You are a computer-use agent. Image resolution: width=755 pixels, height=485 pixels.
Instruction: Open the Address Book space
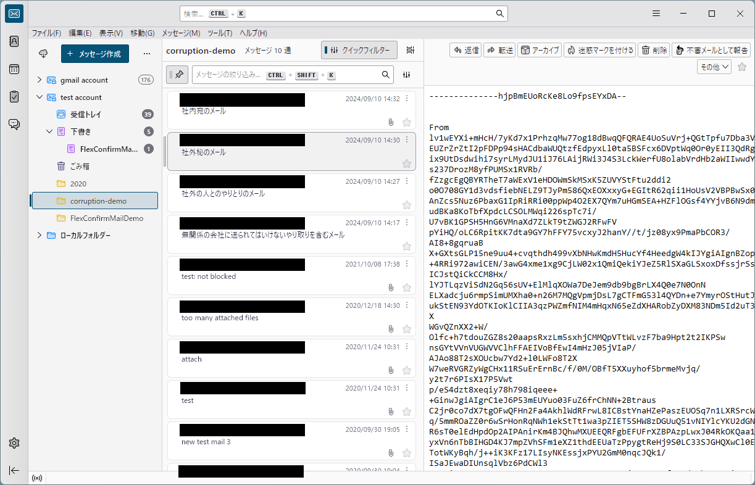coord(14,42)
